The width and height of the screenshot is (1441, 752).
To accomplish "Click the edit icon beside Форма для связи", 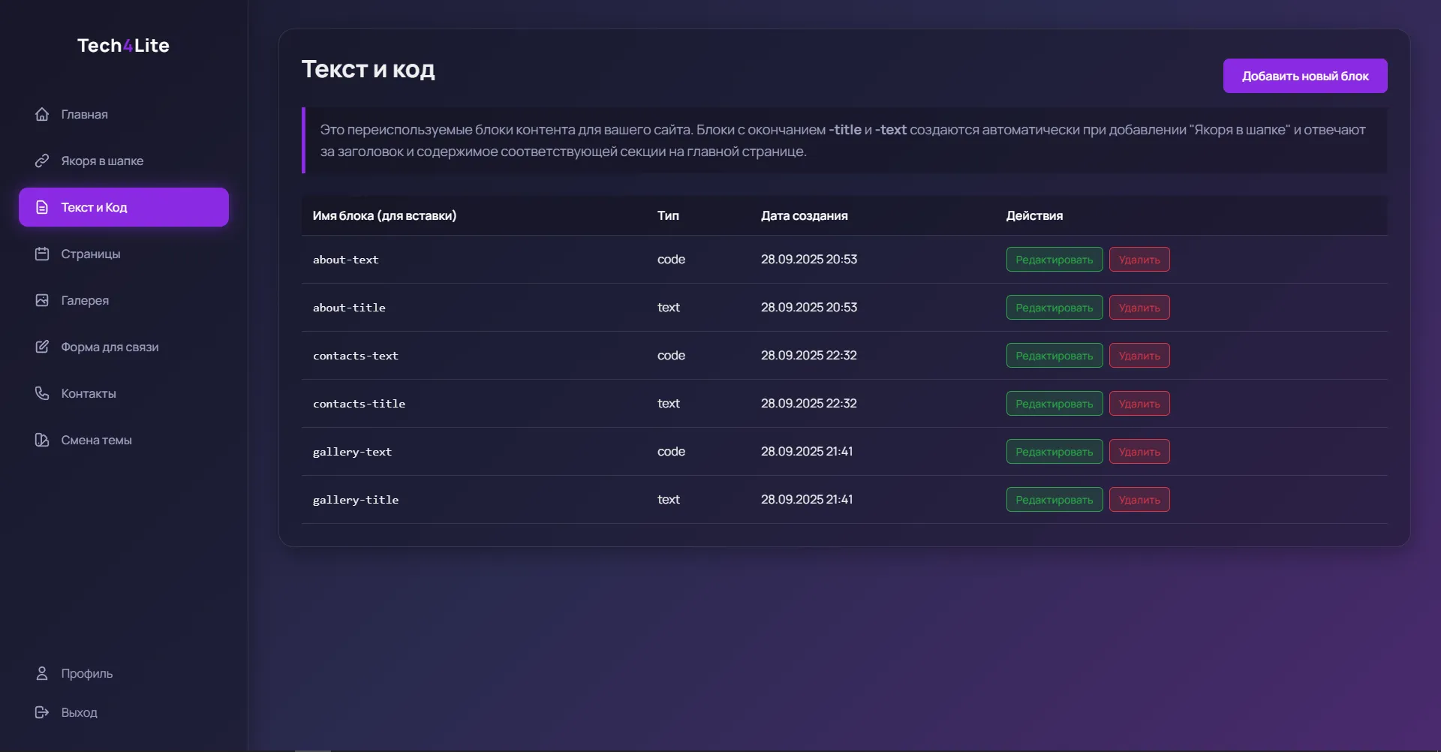I will pyautogui.click(x=42, y=347).
